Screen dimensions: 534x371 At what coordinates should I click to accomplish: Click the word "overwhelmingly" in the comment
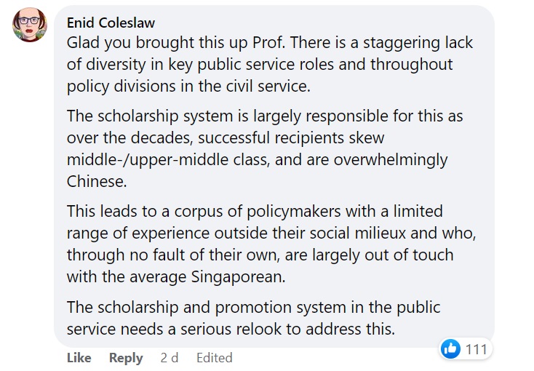tap(390, 160)
